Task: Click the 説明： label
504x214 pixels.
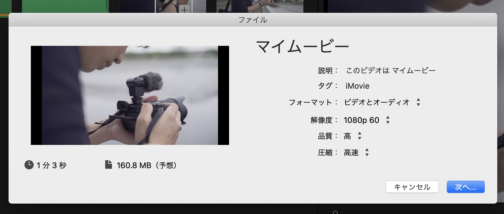Action: pos(328,71)
